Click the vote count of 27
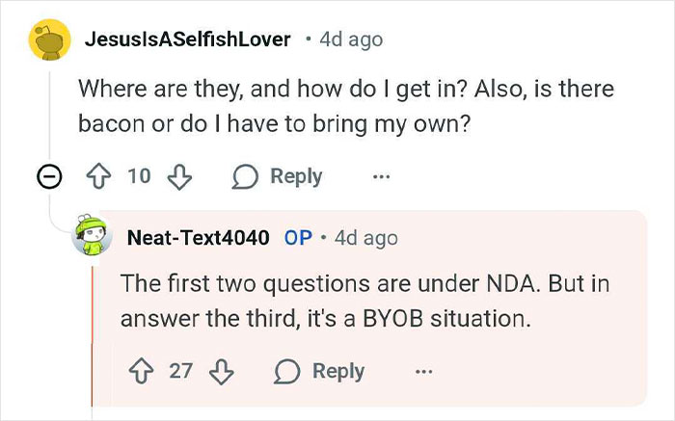675x421 pixels. pyautogui.click(x=181, y=371)
